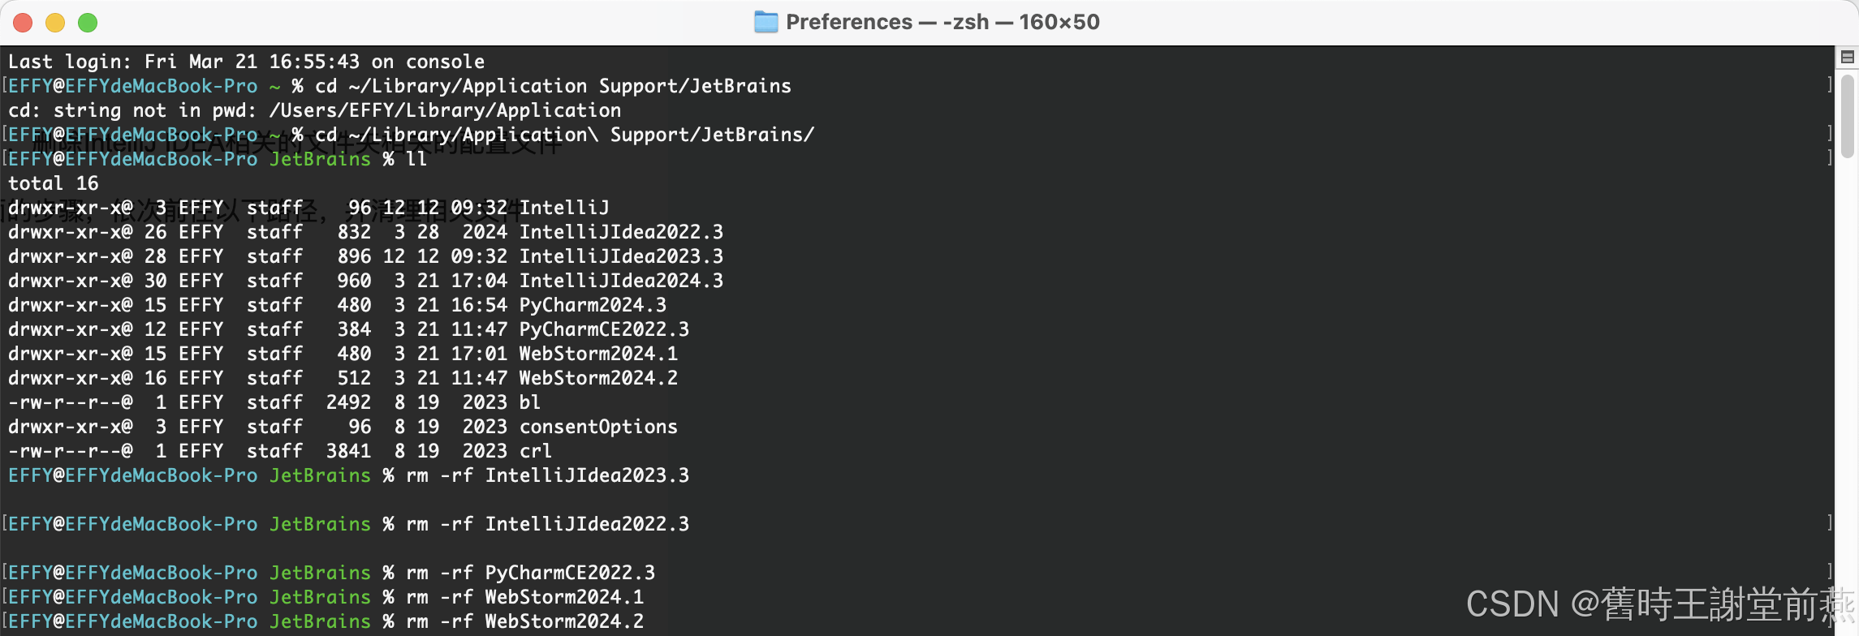Screen dimensions: 1859x636
Task: Click the PyCharm2024.3 directory name
Action: coord(593,305)
